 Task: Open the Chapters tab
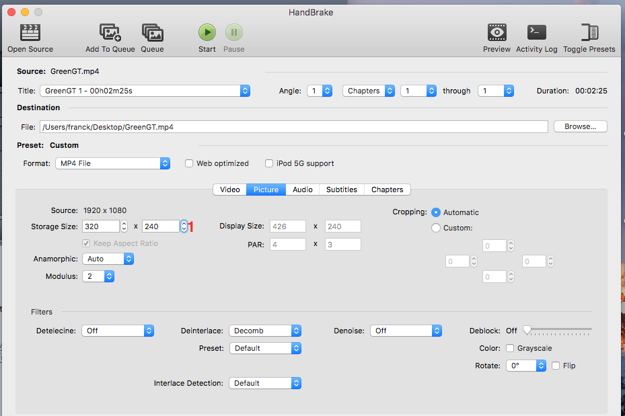point(388,190)
